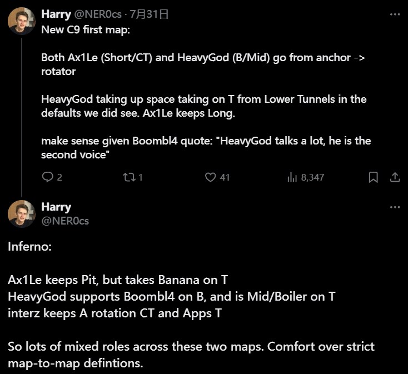Open more options on the Inferno tweet

(x=395, y=207)
